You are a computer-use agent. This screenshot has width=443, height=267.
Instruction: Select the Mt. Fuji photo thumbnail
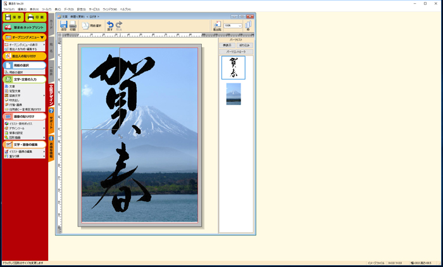(234, 93)
